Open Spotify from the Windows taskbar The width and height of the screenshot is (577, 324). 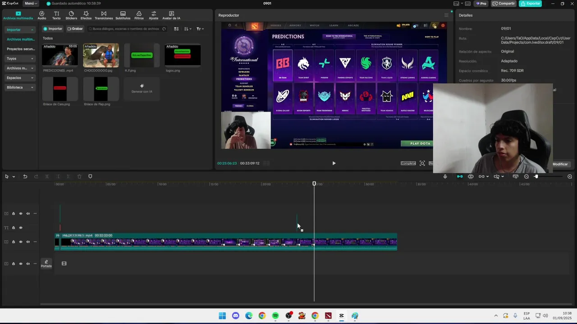(x=275, y=316)
